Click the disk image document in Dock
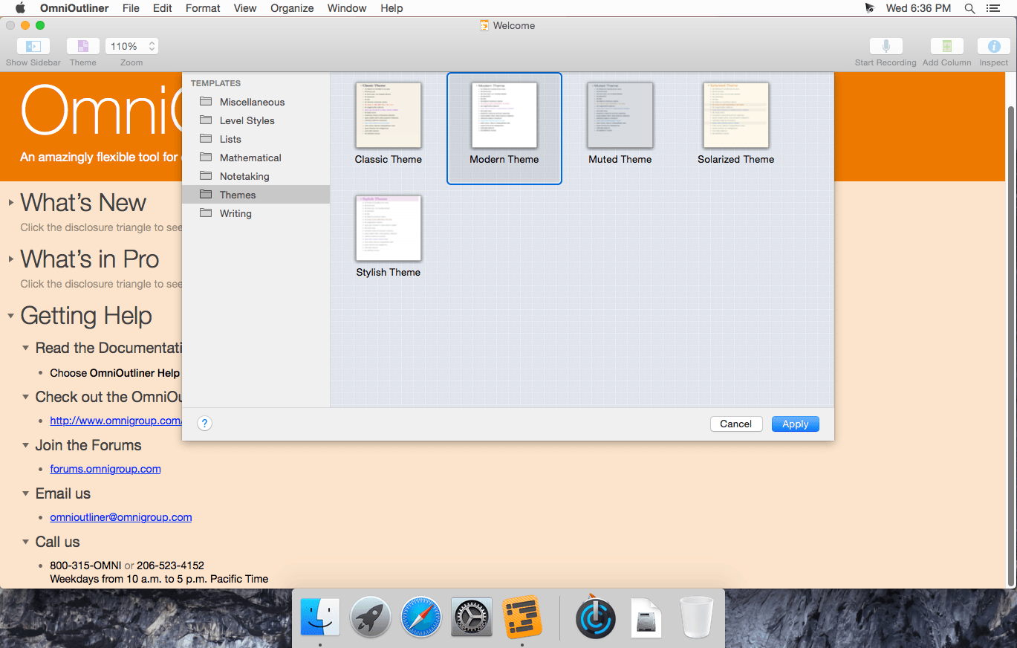Viewport: 1017px width, 648px height. click(646, 618)
